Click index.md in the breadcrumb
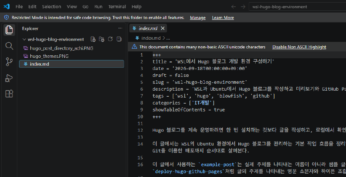The width and height of the screenshot is (346, 177). (151, 38)
